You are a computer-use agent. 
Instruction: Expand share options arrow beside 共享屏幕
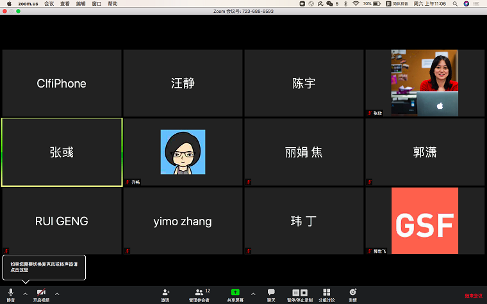252,294
